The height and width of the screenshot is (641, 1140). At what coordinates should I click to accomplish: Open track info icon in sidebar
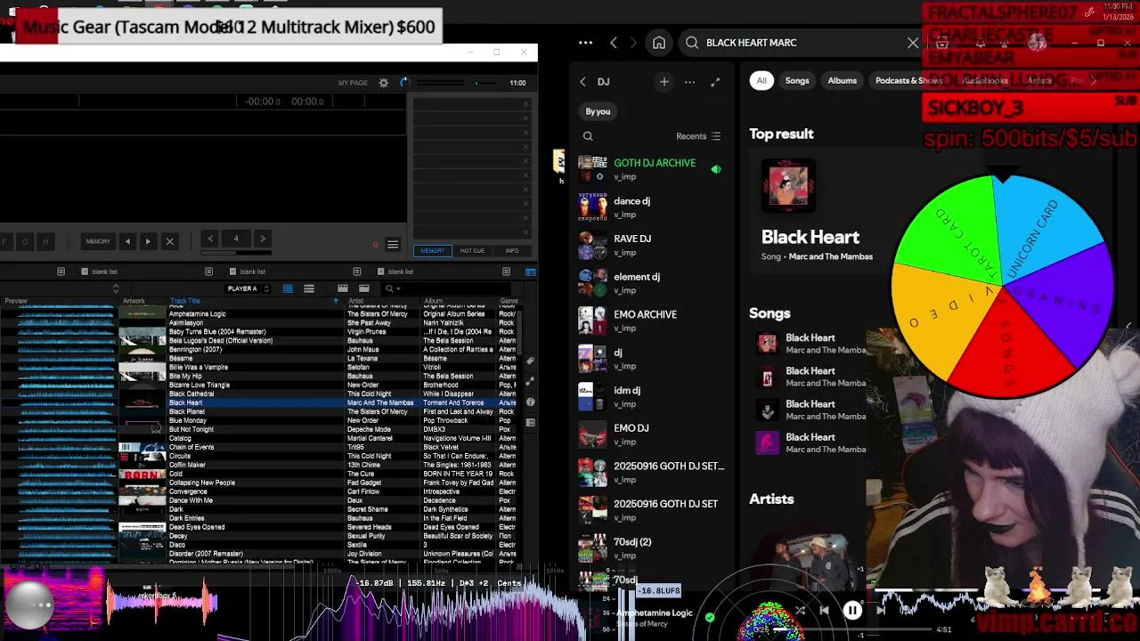pos(530,402)
